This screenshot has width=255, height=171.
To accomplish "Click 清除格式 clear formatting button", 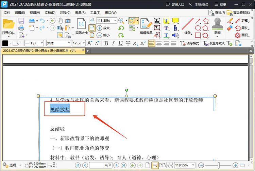I will coord(189,43).
